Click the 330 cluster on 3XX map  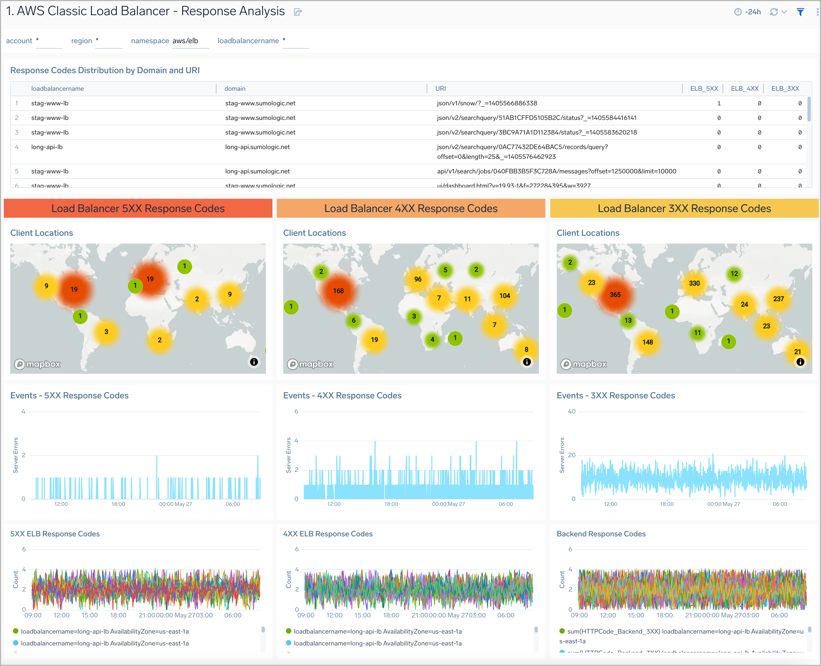pos(694,283)
